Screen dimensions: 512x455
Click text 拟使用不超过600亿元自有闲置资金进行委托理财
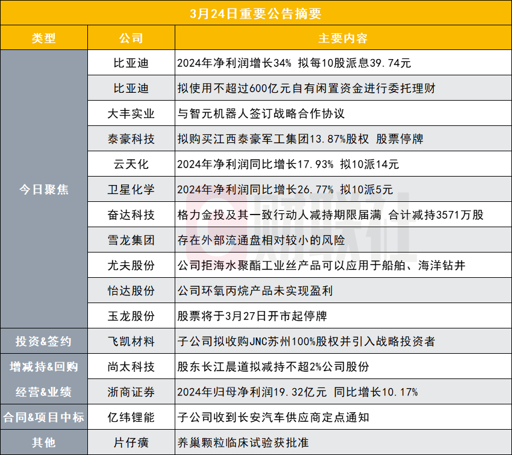pos(306,88)
